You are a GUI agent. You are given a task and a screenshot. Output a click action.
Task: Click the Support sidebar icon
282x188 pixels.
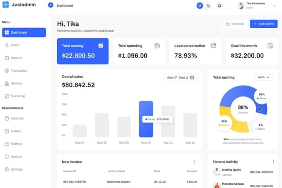[x=7, y=157]
